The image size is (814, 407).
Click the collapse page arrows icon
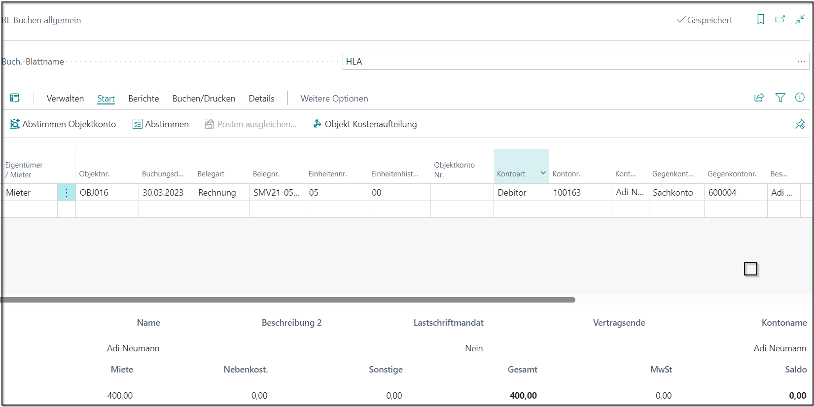click(800, 20)
